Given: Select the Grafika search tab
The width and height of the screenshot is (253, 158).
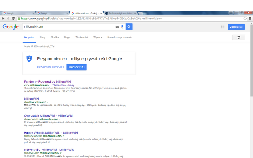Looking at the screenshot, I should (x=55, y=37).
